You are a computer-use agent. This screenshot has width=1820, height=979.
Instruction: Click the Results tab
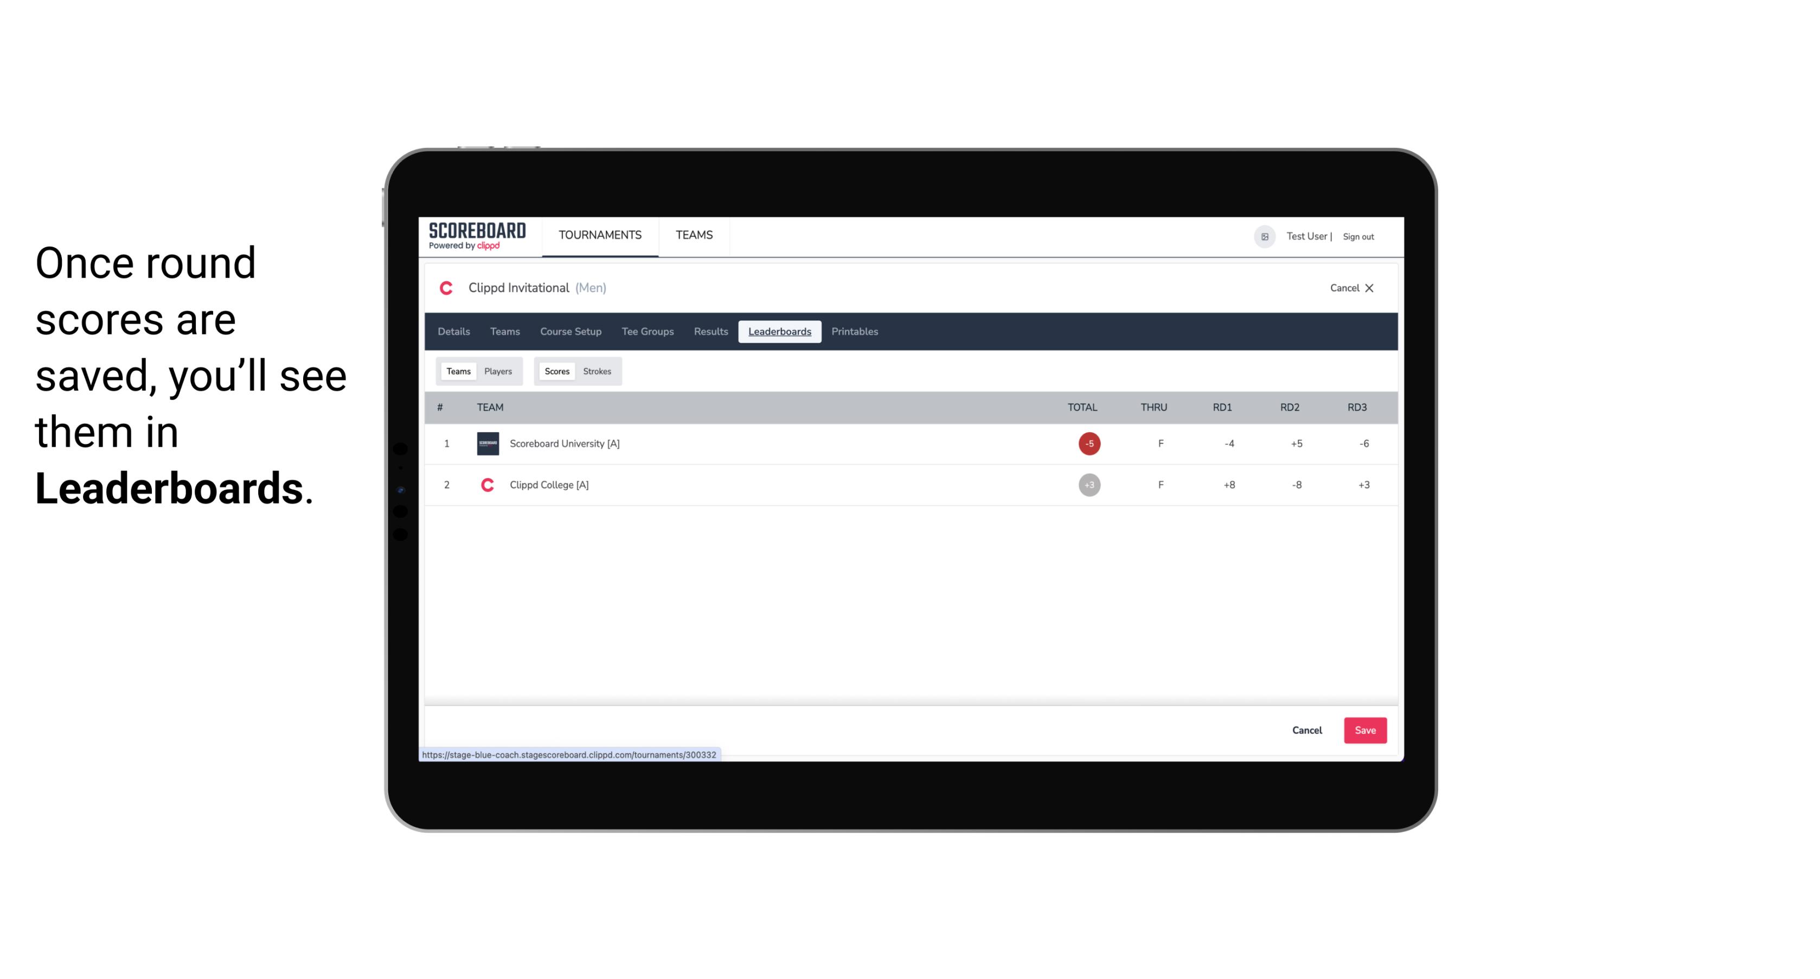click(710, 332)
